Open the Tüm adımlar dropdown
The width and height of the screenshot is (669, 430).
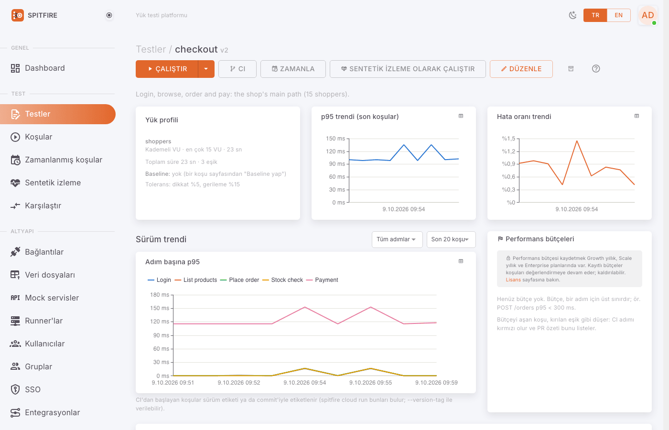point(397,239)
